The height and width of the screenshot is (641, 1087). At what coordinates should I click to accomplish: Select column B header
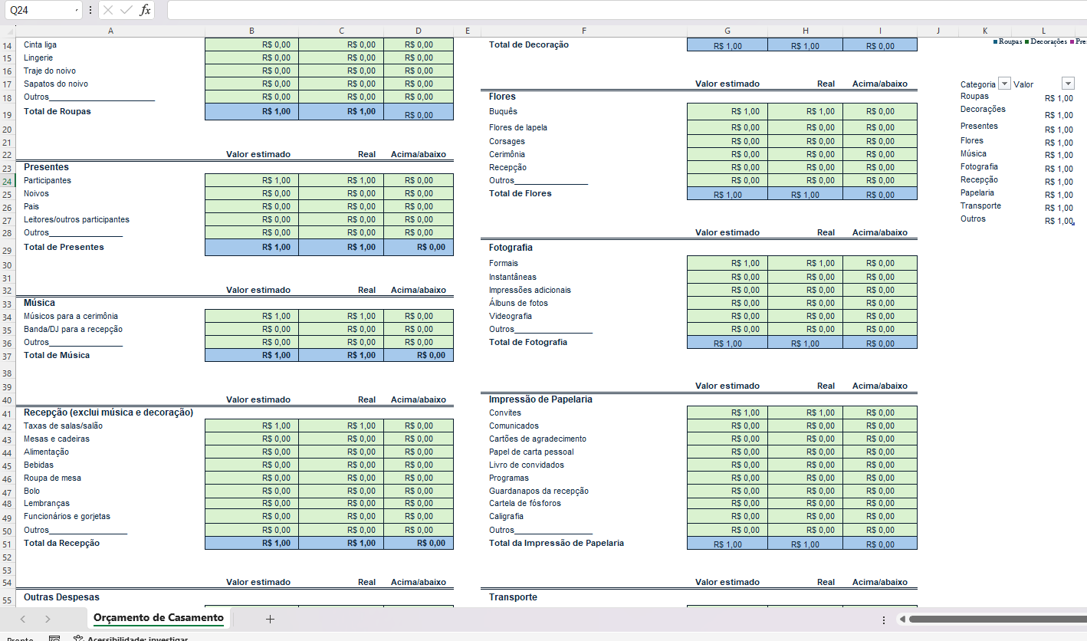[x=251, y=31]
